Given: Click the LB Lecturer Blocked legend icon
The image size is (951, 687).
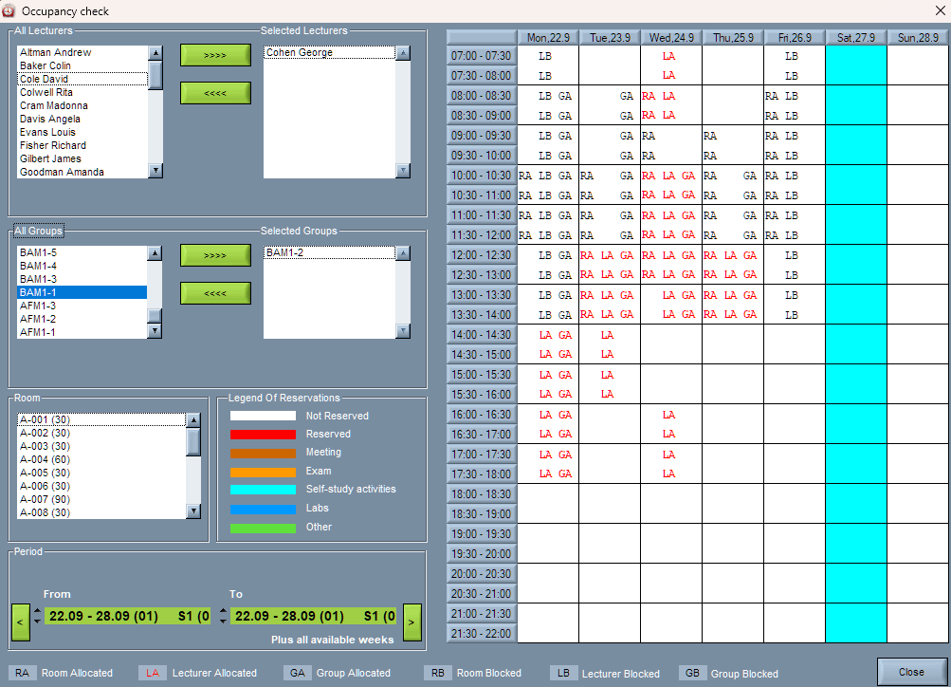Looking at the screenshot, I should pyautogui.click(x=566, y=673).
